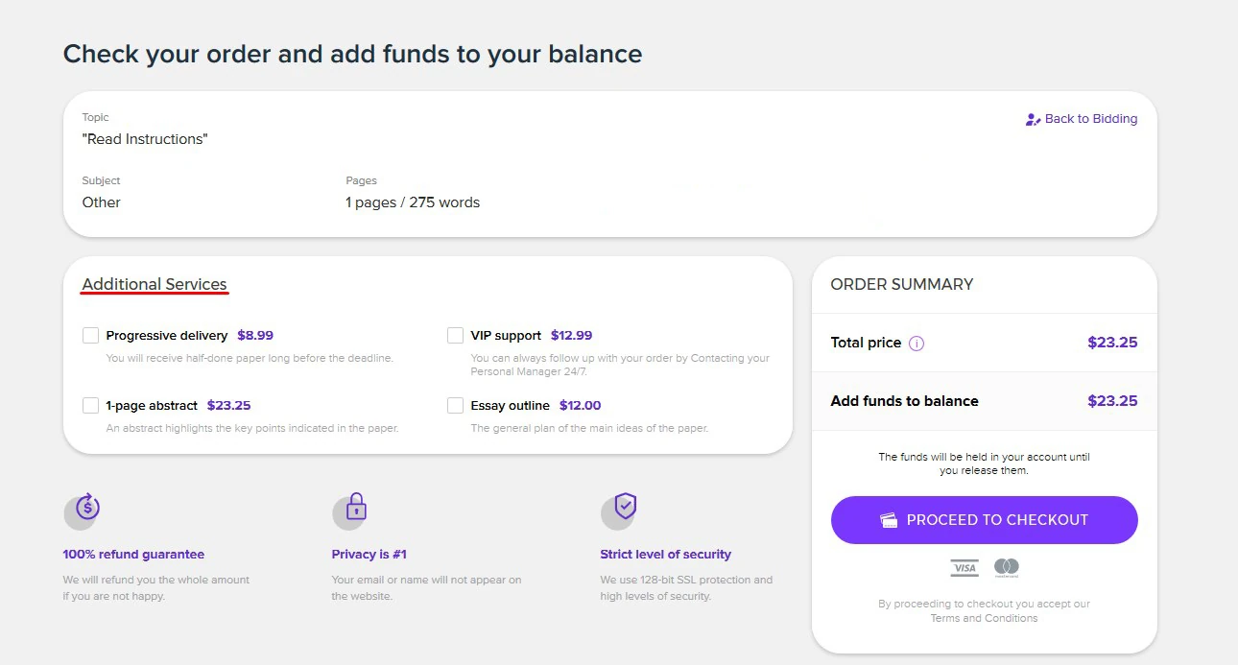Click the Additional Services heading

[155, 284]
